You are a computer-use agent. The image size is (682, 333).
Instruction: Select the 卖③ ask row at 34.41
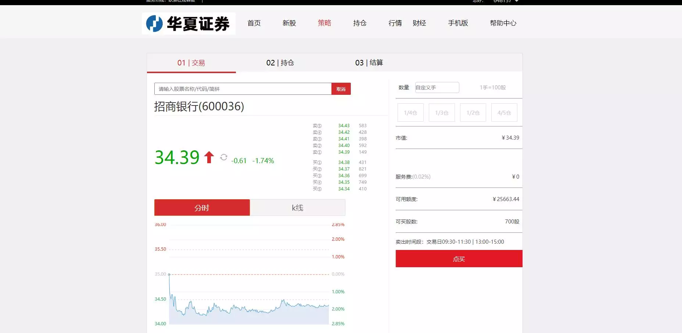coord(340,139)
